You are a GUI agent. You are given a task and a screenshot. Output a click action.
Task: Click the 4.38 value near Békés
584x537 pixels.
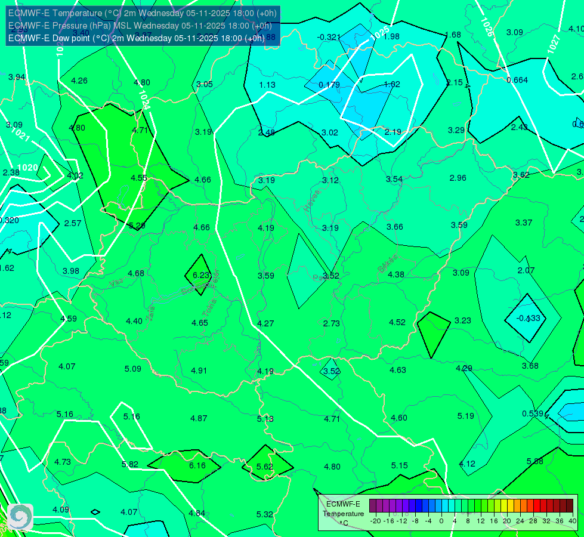[x=395, y=274]
